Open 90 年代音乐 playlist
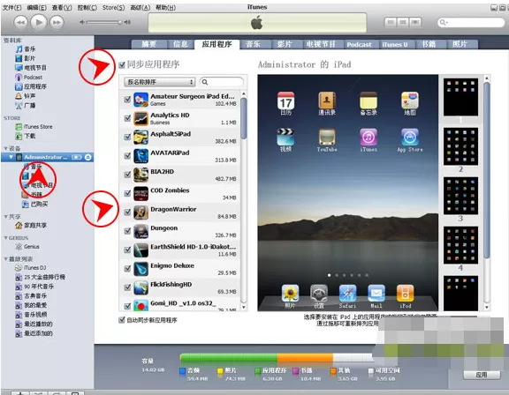 coord(34,287)
